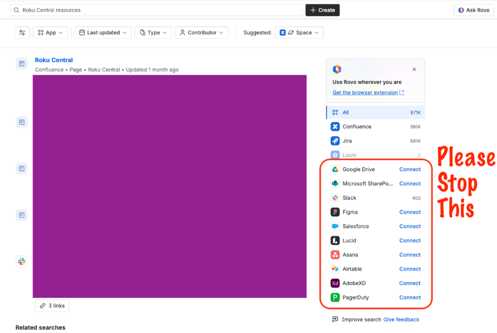Image resolution: width=497 pixels, height=333 pixels.
Task: Open the filter settings sliders icon
Action: 22,33
